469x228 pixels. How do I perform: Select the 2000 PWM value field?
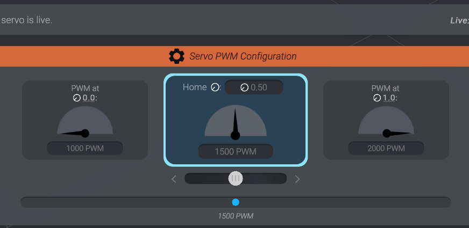coord(385,148)
